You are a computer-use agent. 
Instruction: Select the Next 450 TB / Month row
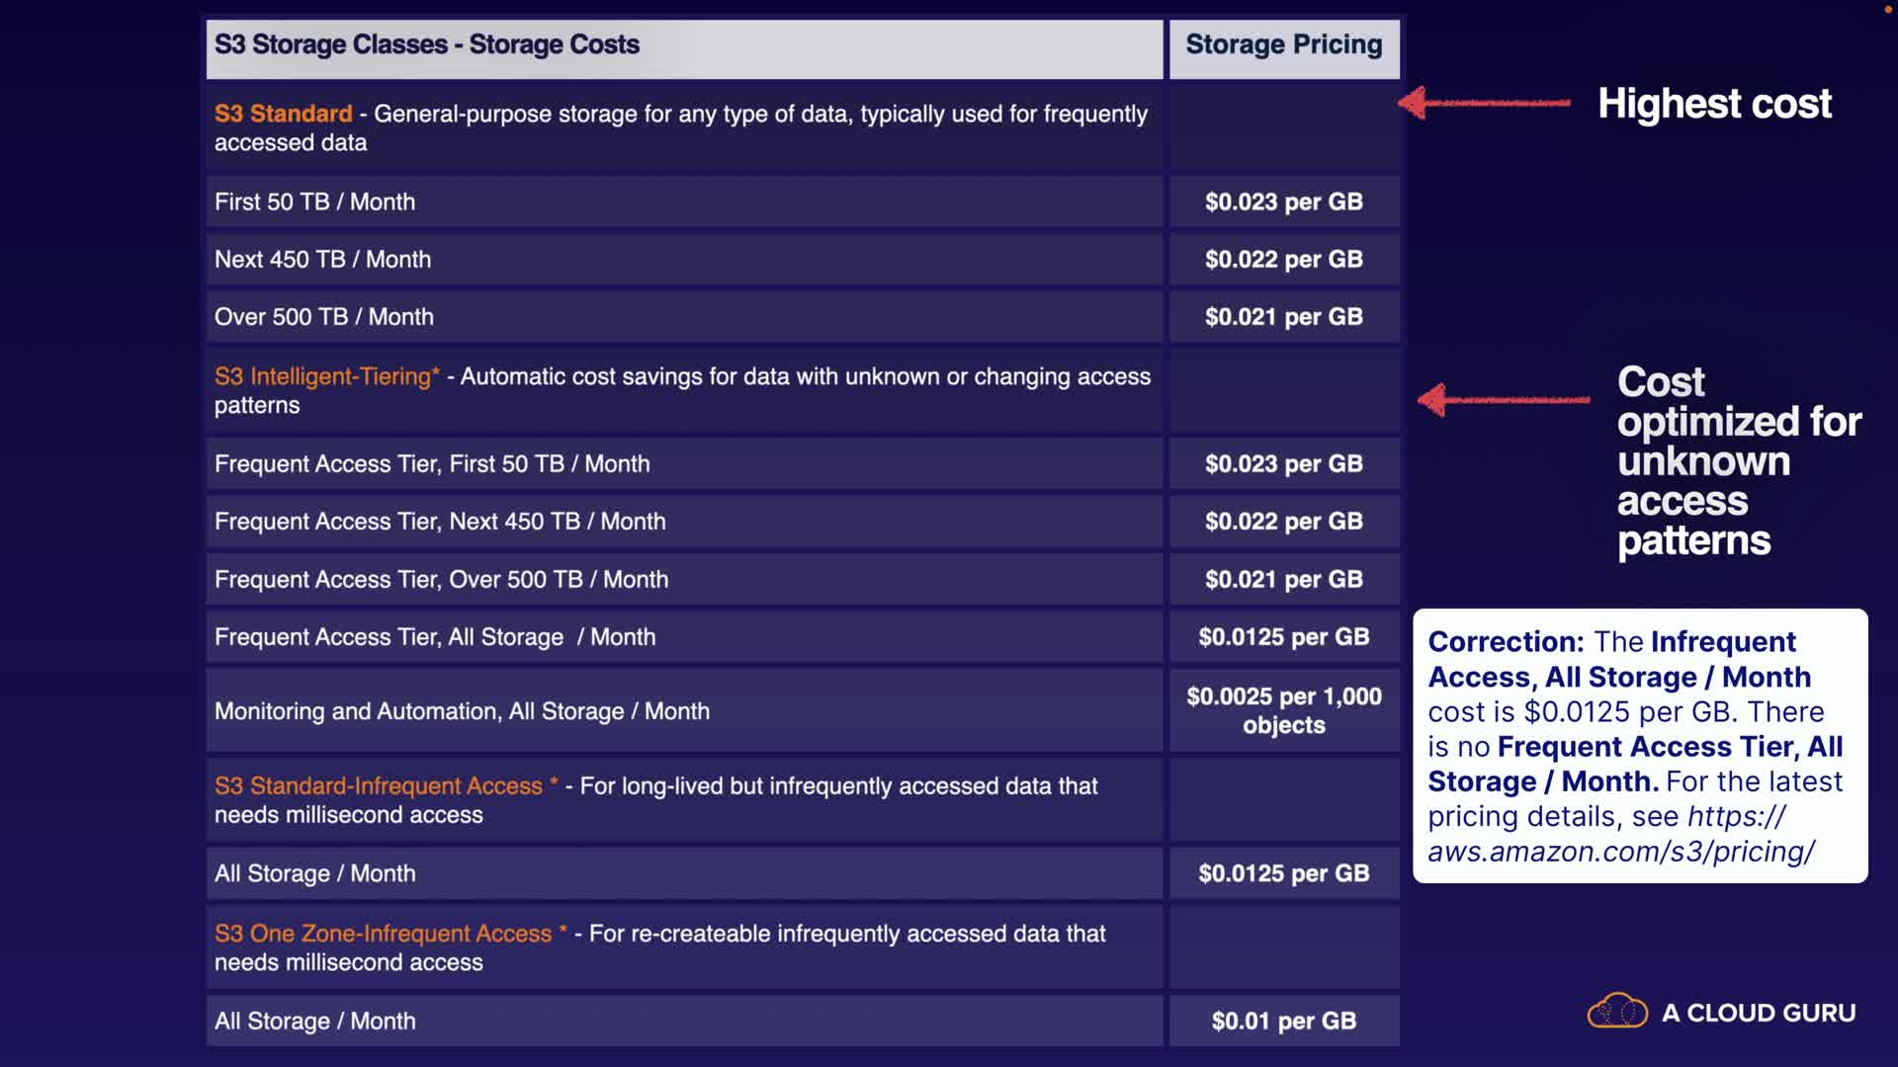point(322,259)
